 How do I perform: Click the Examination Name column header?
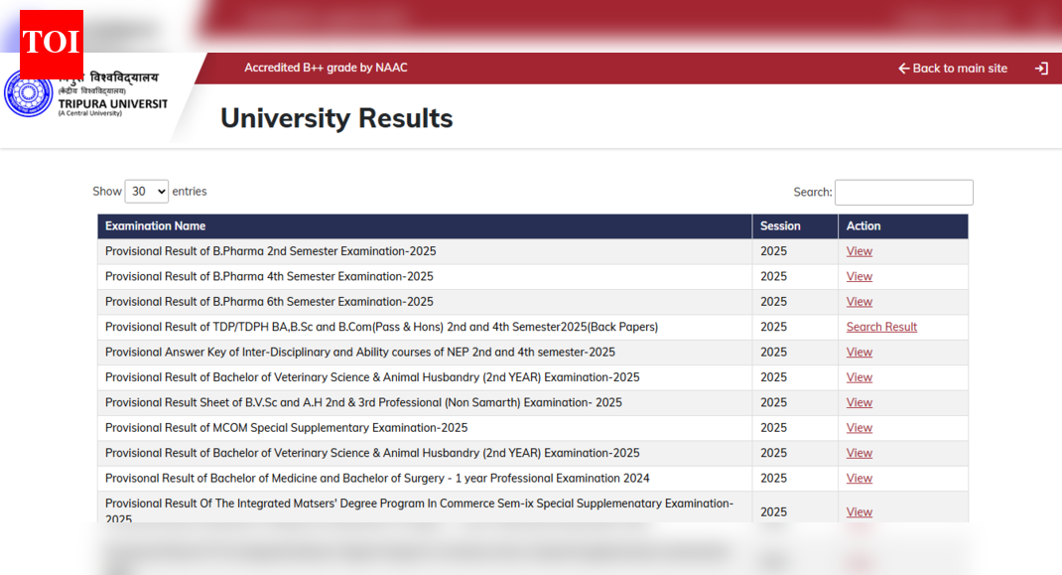pyautogui.click(x=156, y=225)
